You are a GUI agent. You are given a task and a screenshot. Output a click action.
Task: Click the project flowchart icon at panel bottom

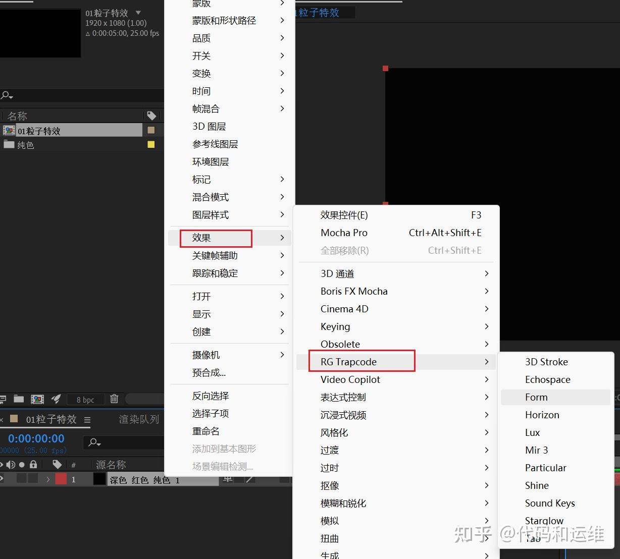(4, 399)
